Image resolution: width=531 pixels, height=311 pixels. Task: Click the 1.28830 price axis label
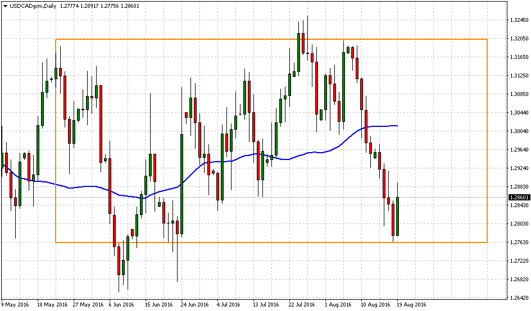click(519, 187)
